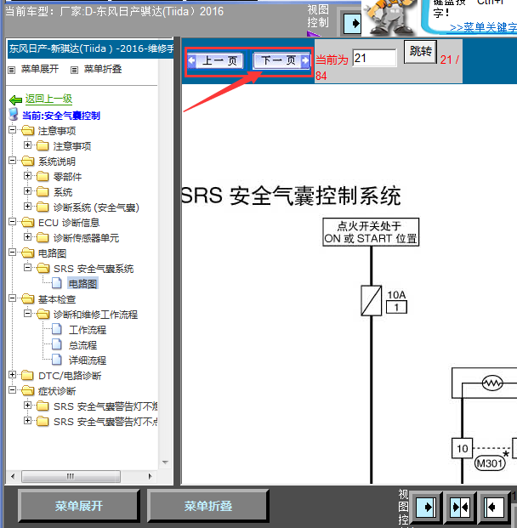Click the SRS 安全气囊系统 folder icon
Image resolution: width=517 pixels, height=528 pixels.
43,269
